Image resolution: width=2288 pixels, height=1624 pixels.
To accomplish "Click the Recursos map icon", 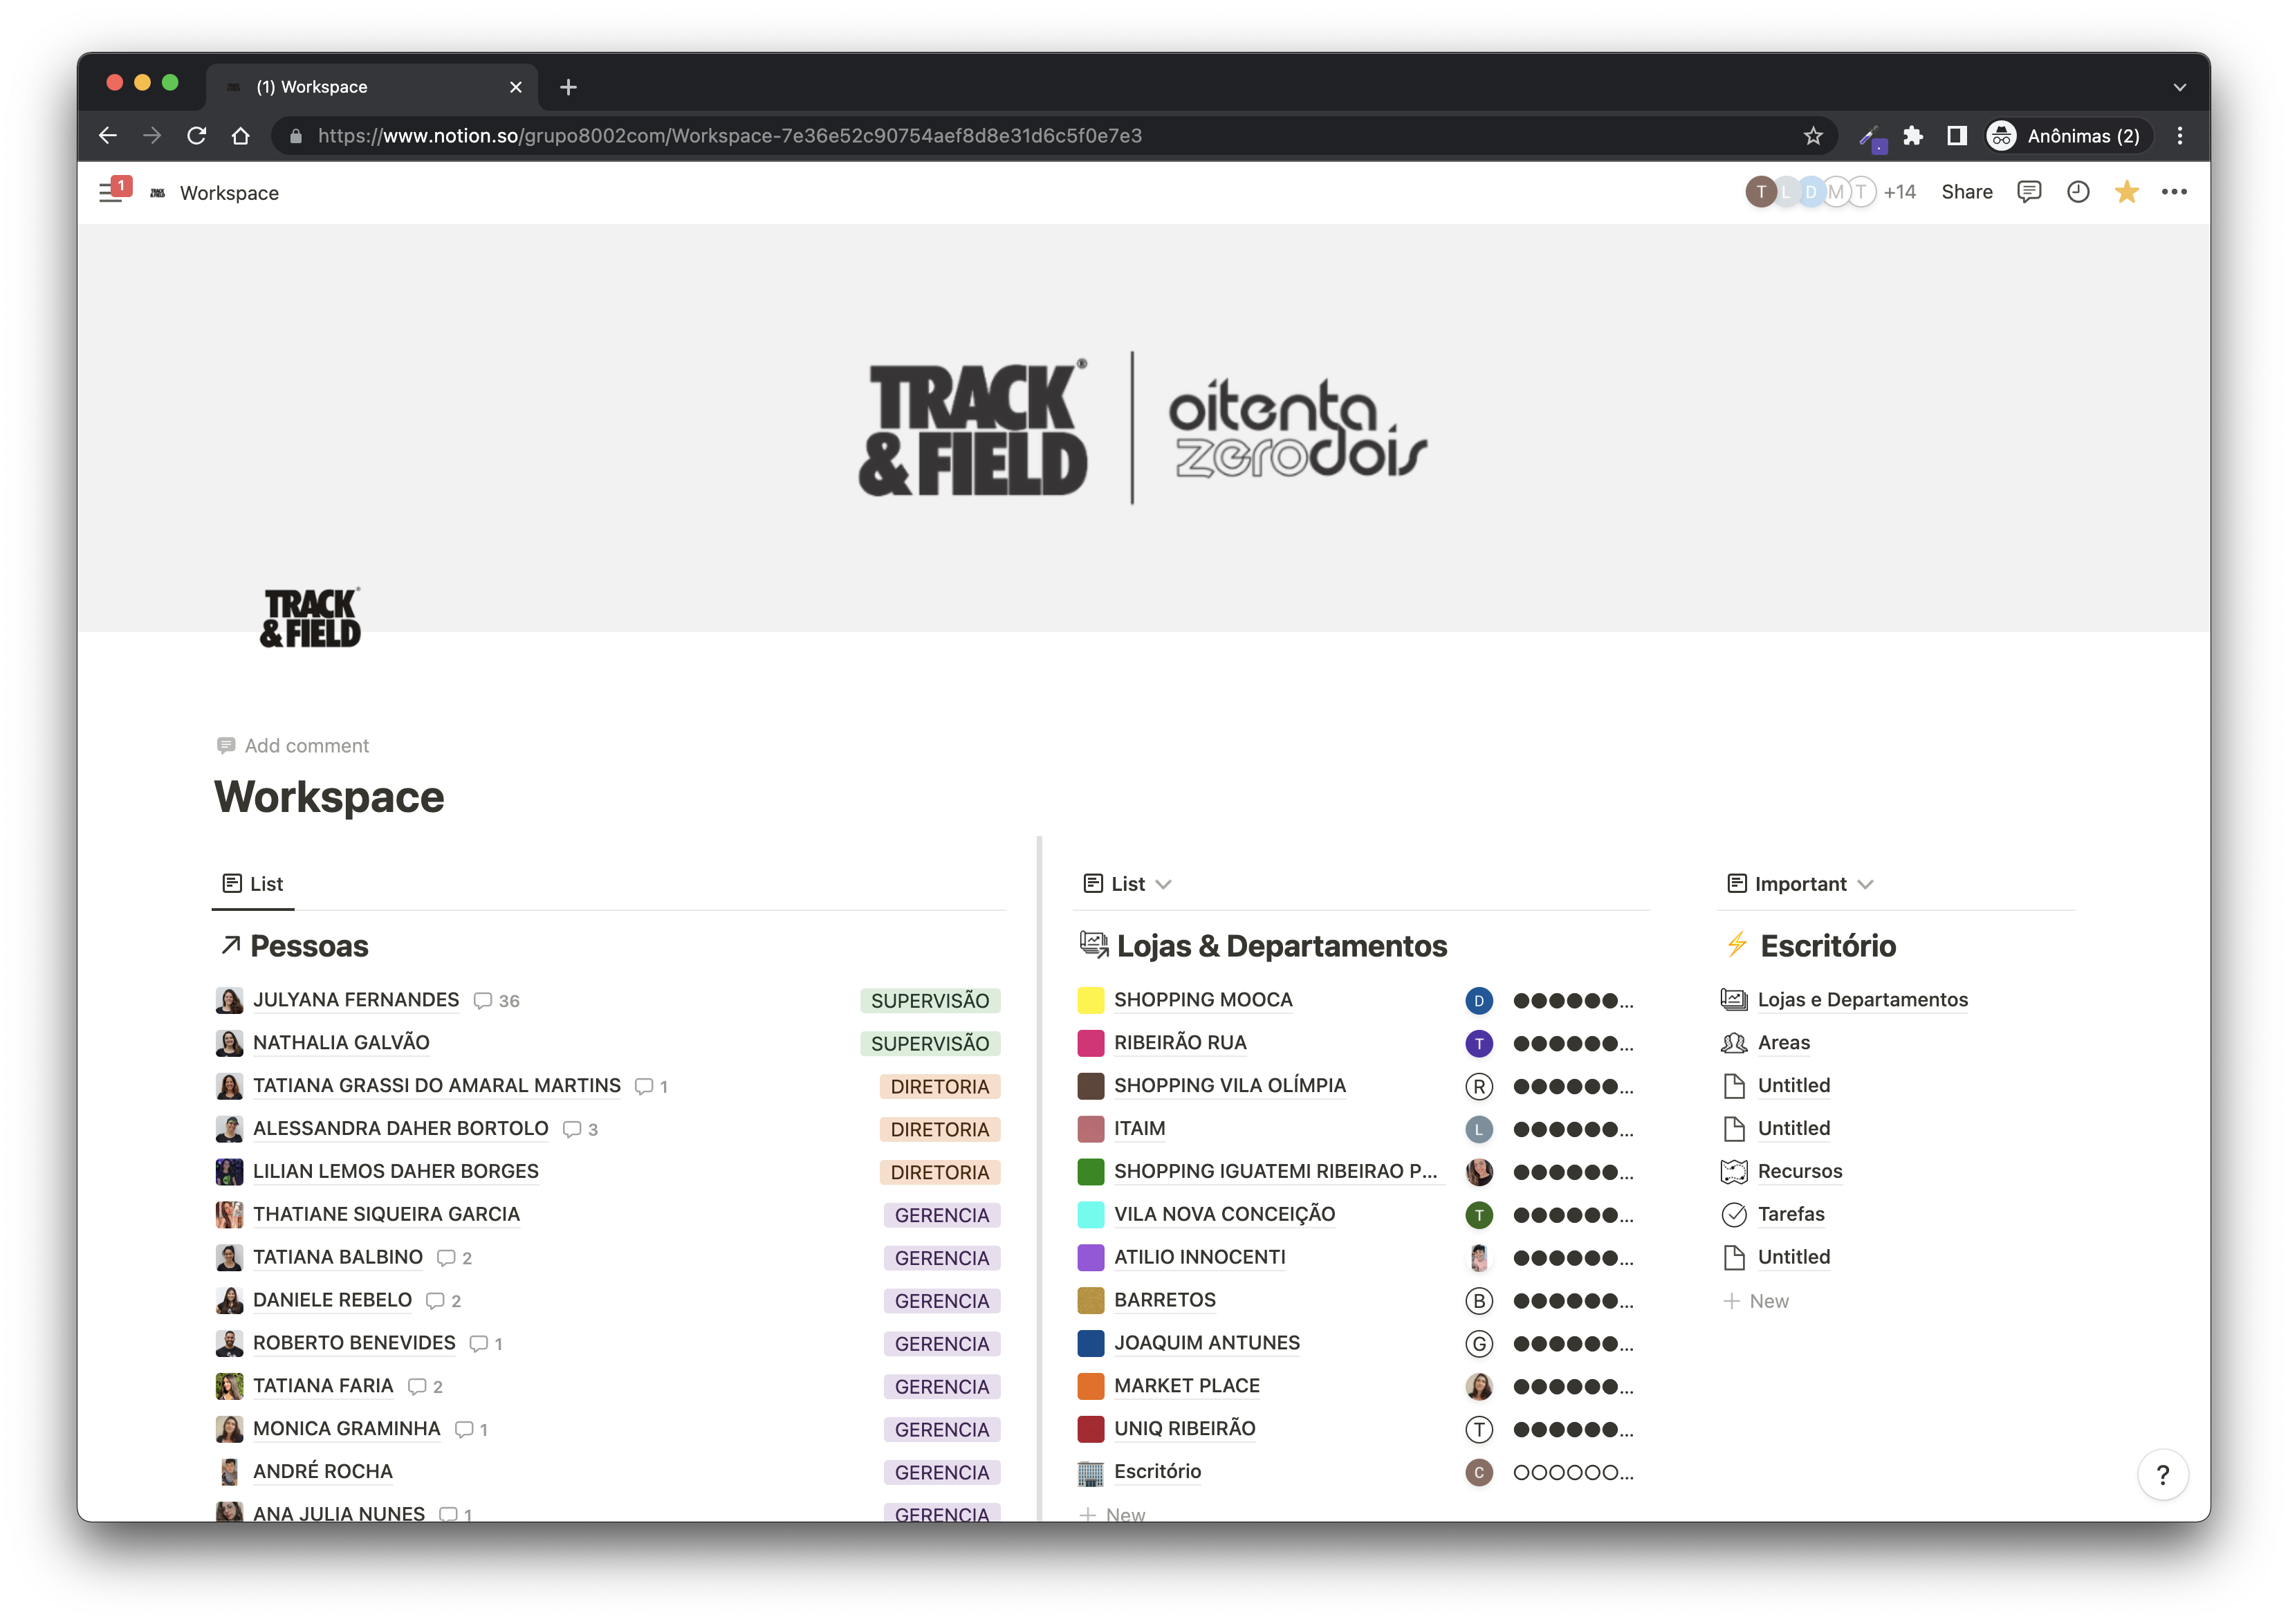I will tap(1734, 1171).
